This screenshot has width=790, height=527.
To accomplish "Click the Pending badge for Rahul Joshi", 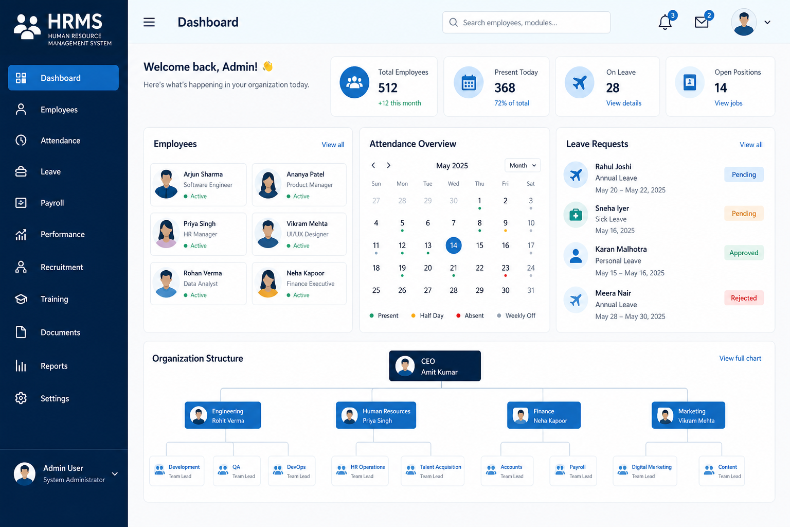I will point(744,174).
